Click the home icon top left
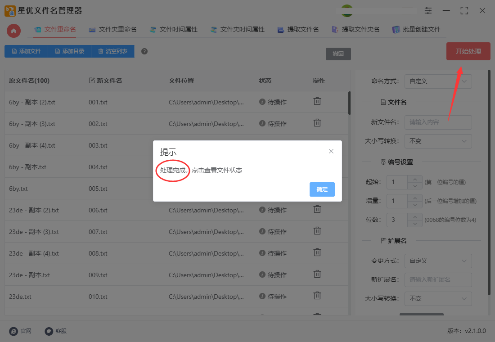 tap(13, 31)
